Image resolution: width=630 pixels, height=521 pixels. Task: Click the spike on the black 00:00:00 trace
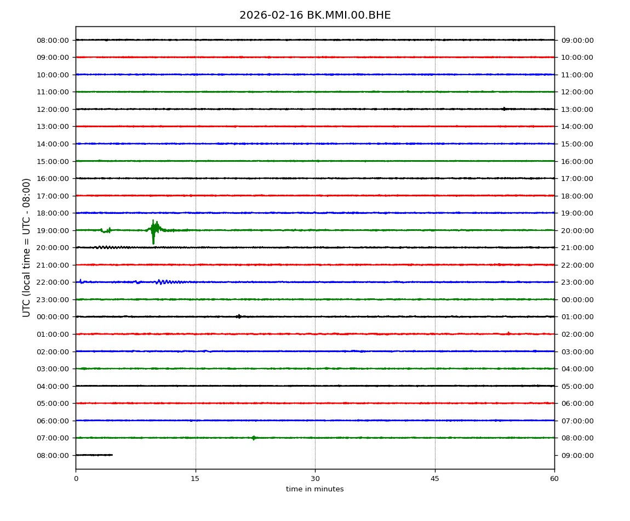tap(238, 316)
